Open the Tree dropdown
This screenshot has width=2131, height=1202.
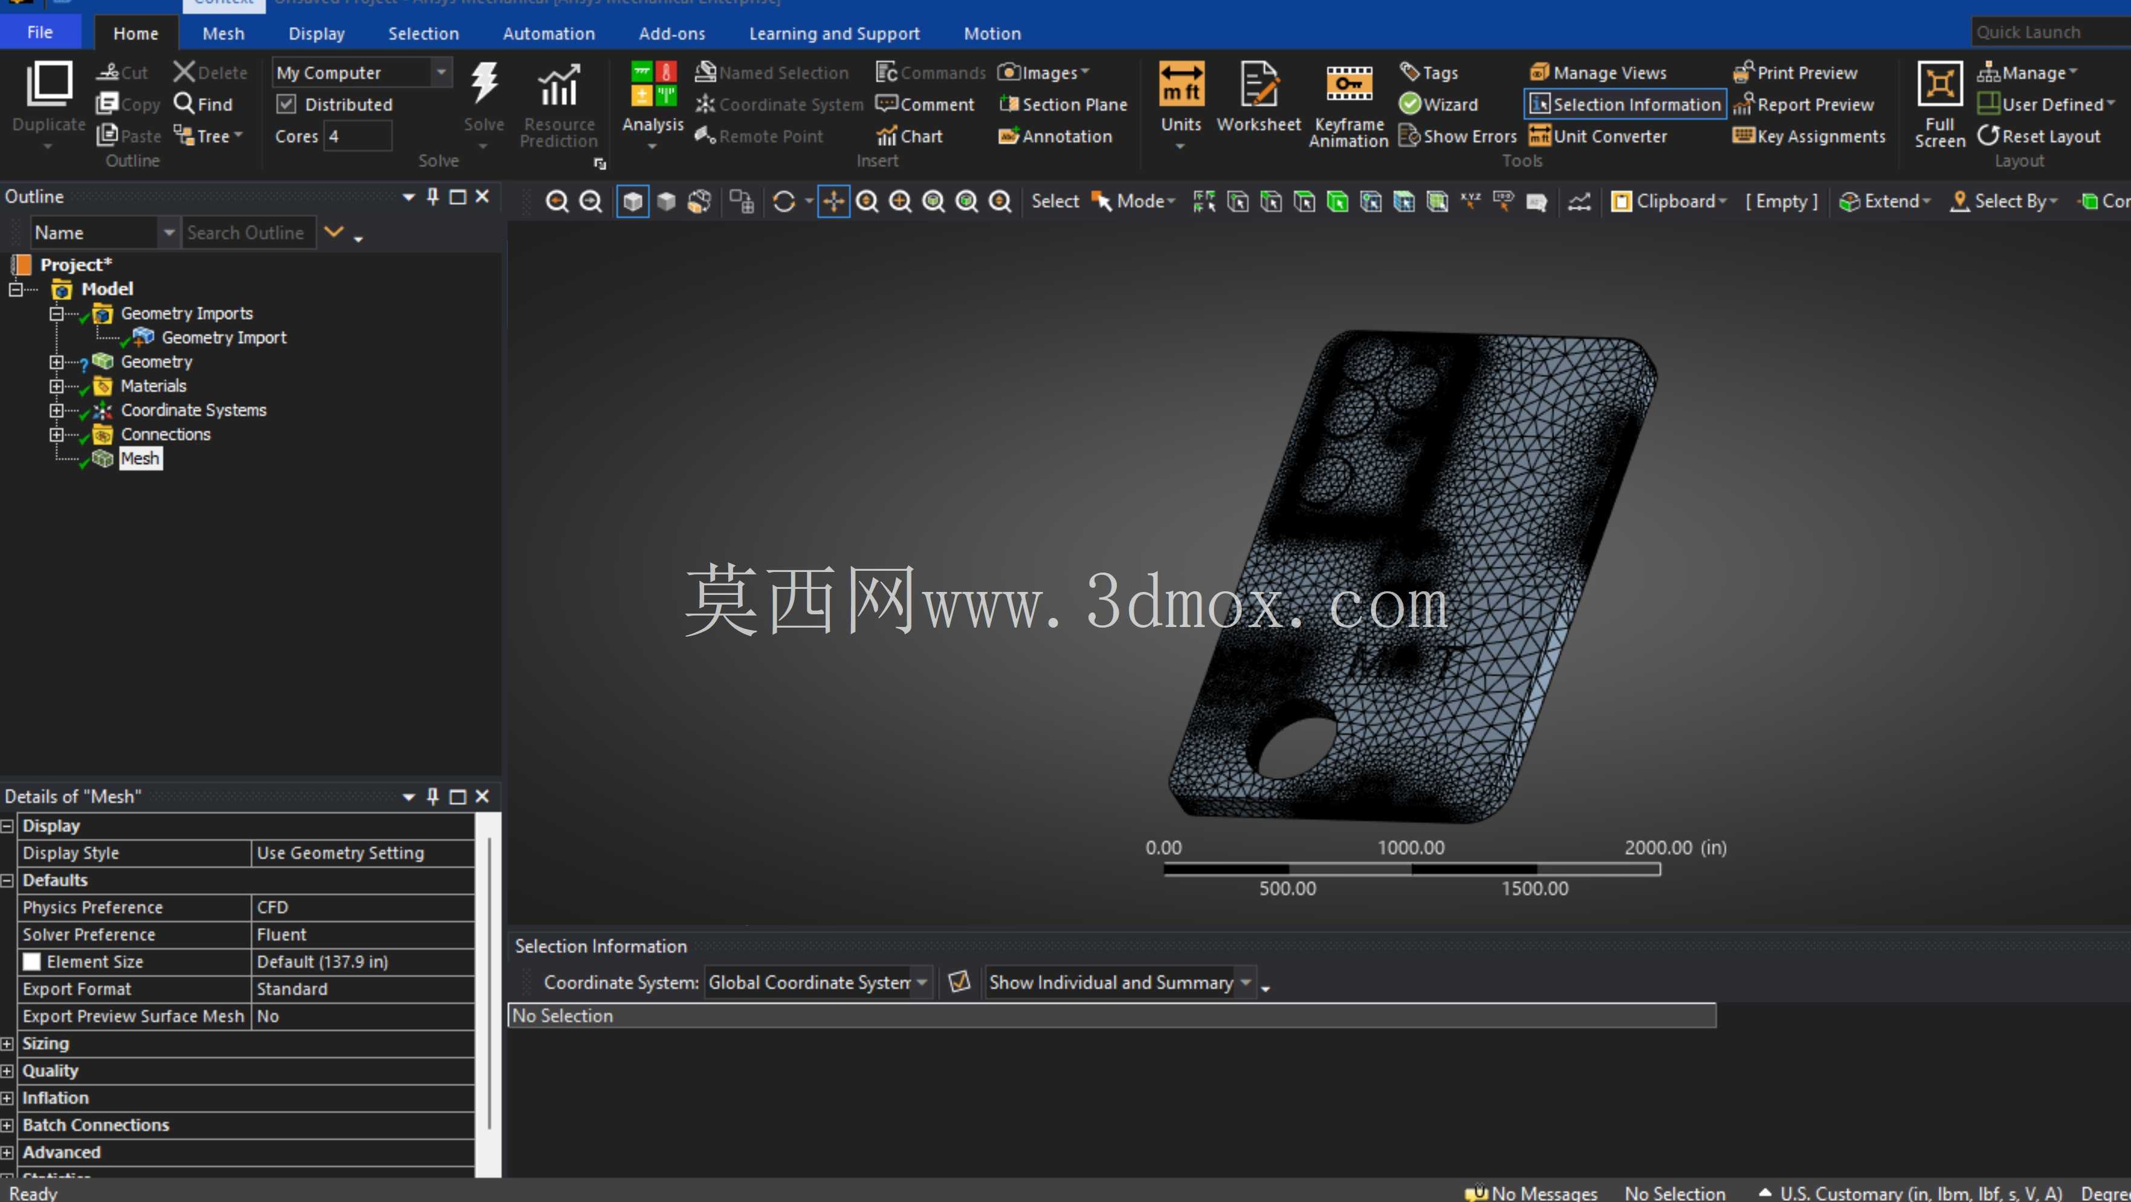click(209, 136)
